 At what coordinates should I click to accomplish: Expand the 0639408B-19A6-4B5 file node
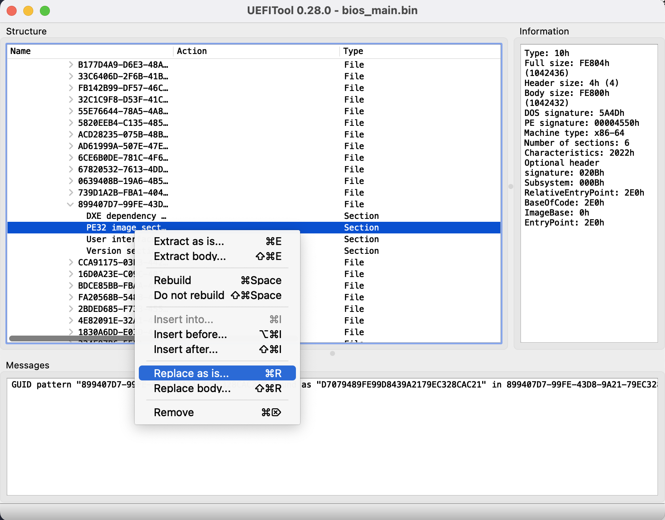point(71,181)
